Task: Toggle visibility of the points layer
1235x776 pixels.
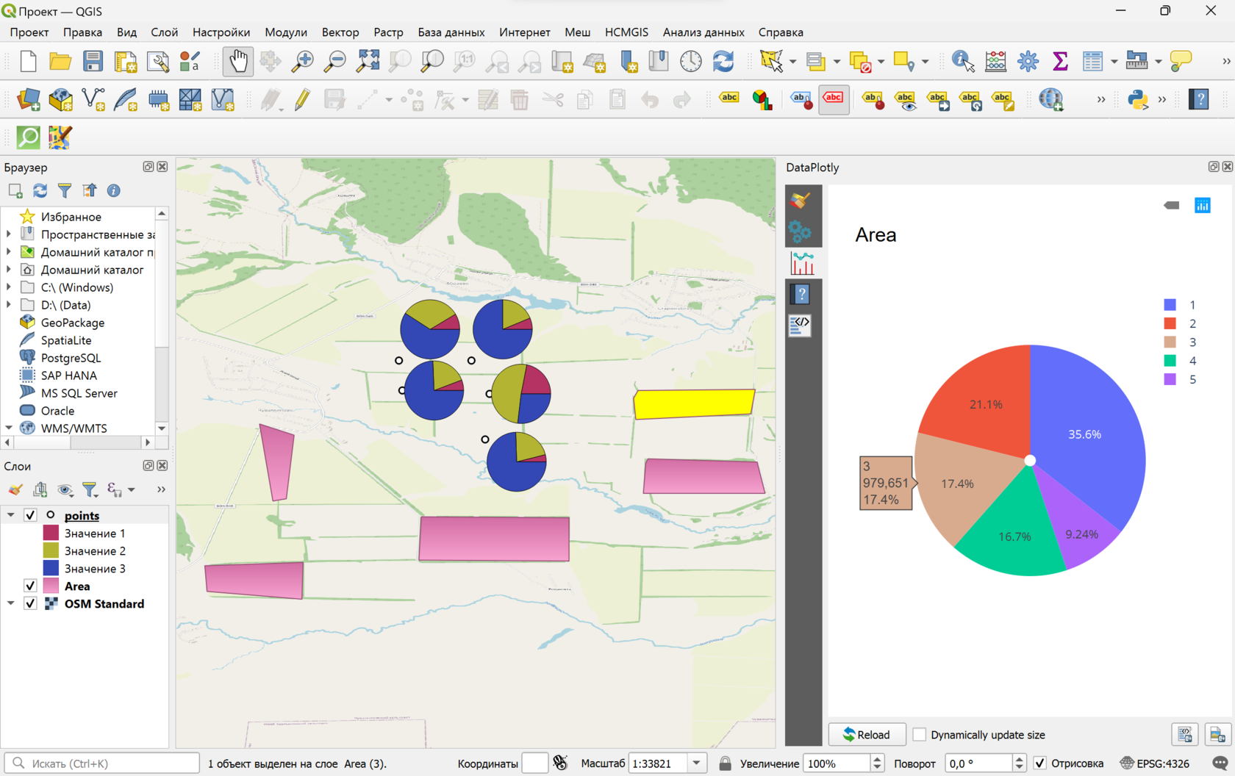Action: pos(30,515)
